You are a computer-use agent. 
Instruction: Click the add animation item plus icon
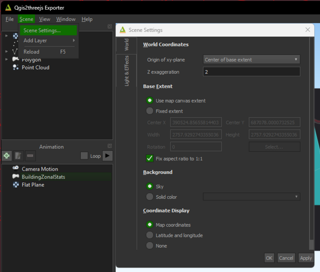tap(7, 156)
